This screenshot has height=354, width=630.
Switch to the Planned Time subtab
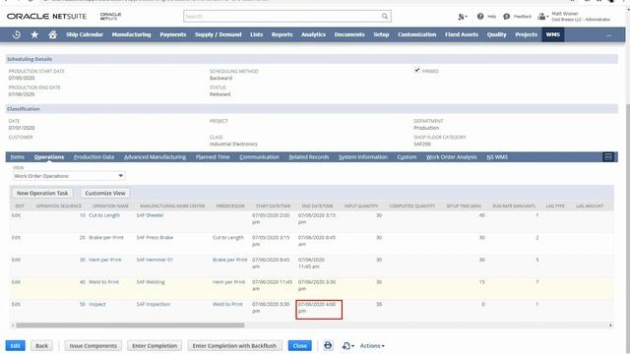pyautogui.click(x=213, y=157)
